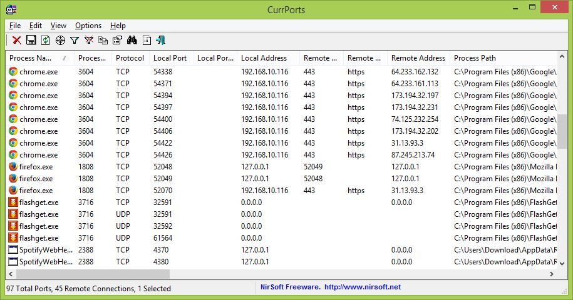Select remote address 173.194.32.231 cell
This screenshot has height=300, width=573.
coord(415,107)
